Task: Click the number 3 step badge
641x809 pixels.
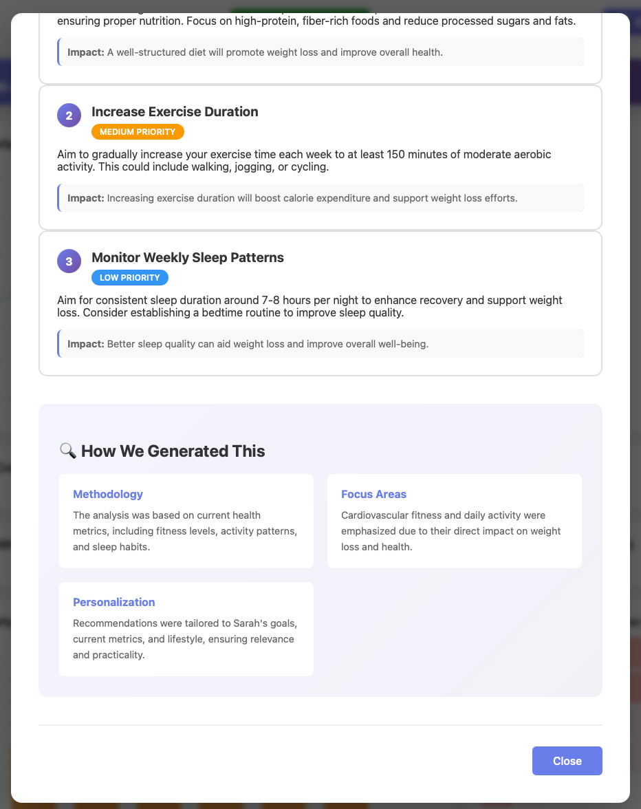Action: tap(69, 261)
